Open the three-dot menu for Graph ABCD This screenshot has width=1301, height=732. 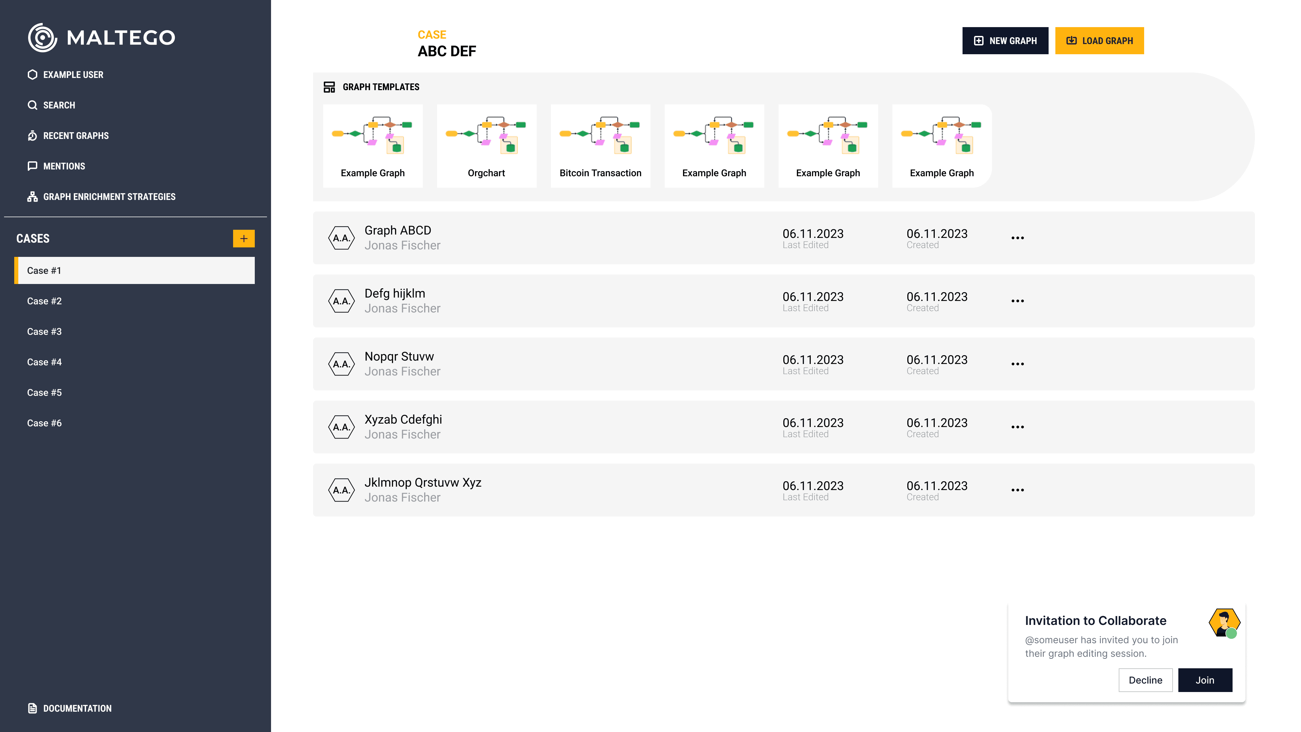point(1017,238)
